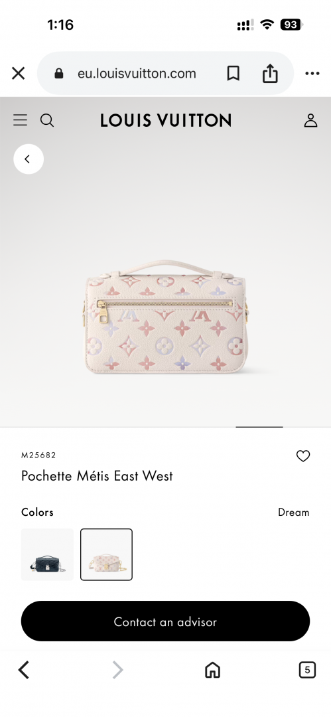Screen dimensions: 331x717
Task: Select the Dream color bag thumbnail
Action: 107,554
